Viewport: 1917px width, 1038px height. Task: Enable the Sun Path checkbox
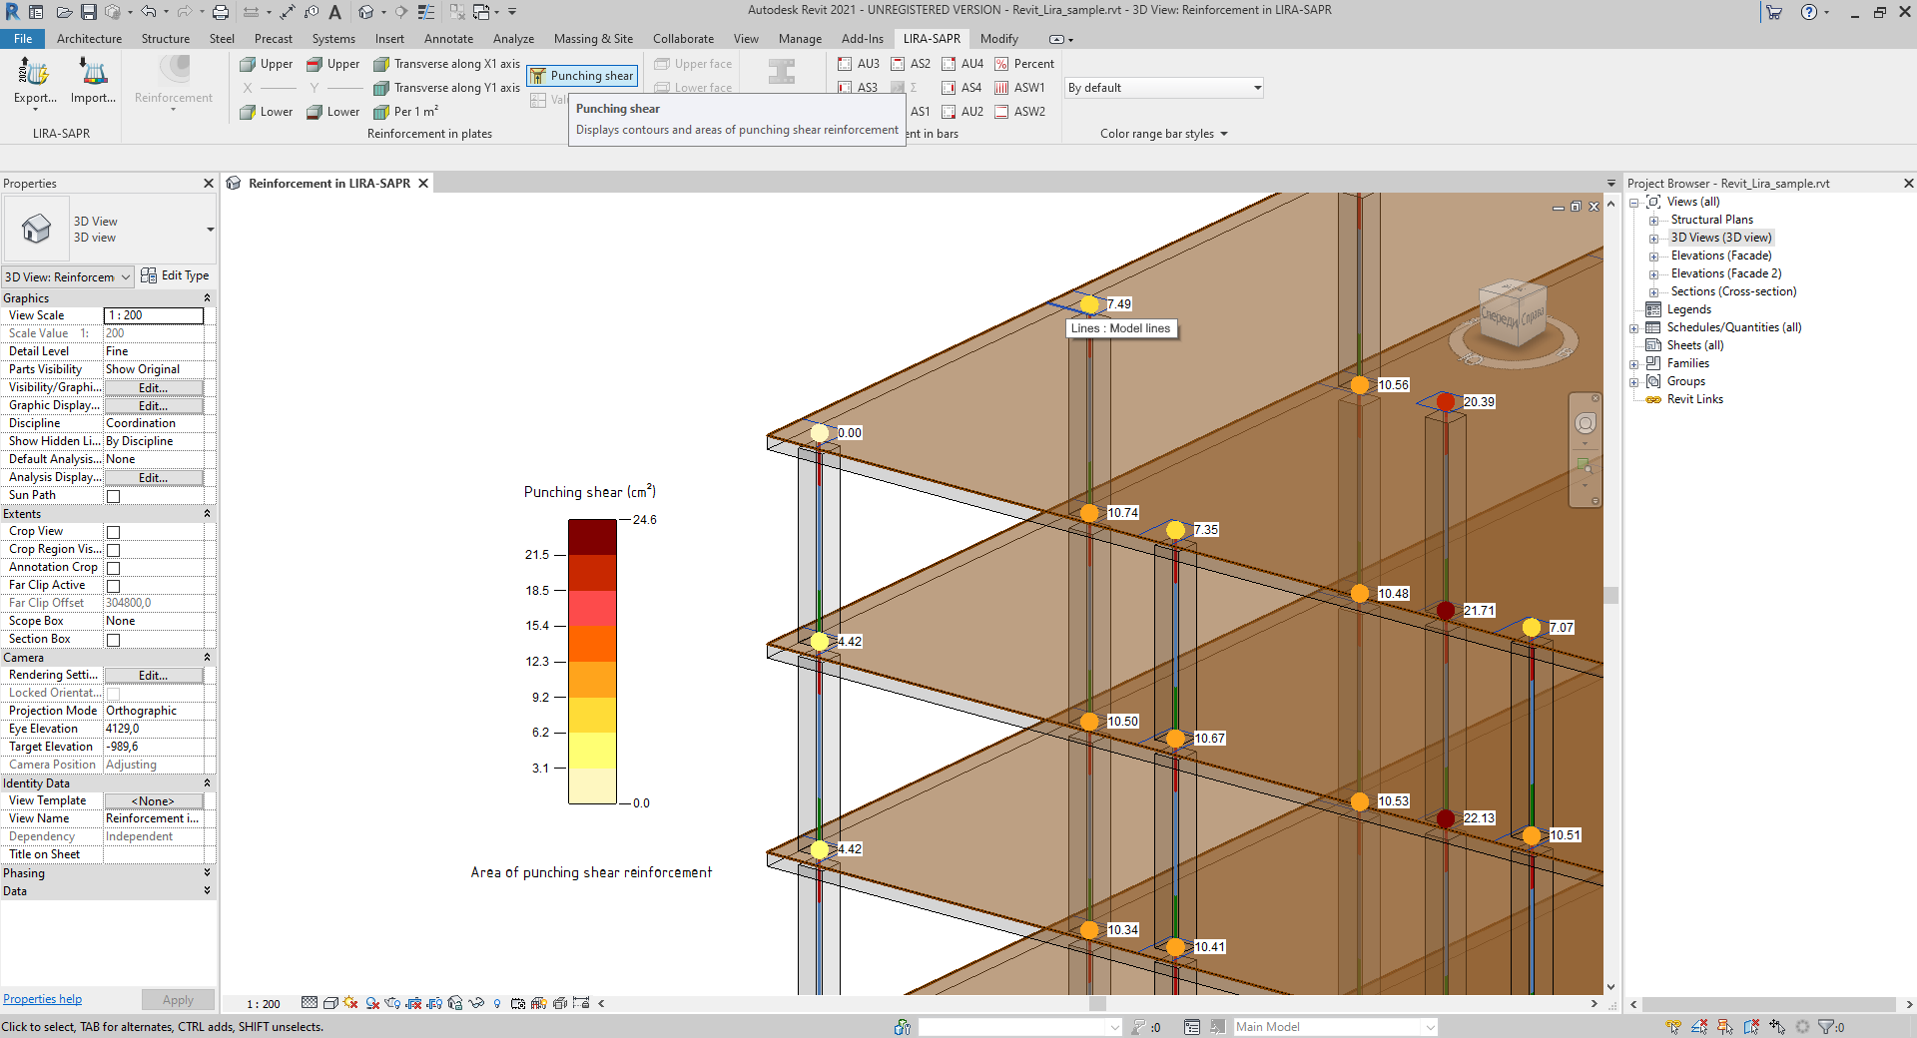[x=114, y=496]
